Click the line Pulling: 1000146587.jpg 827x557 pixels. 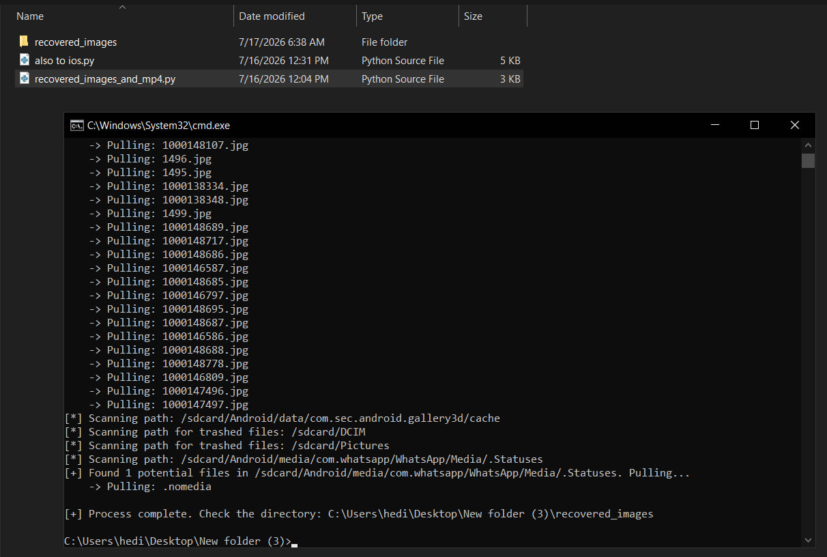click(x=169, y=268)
